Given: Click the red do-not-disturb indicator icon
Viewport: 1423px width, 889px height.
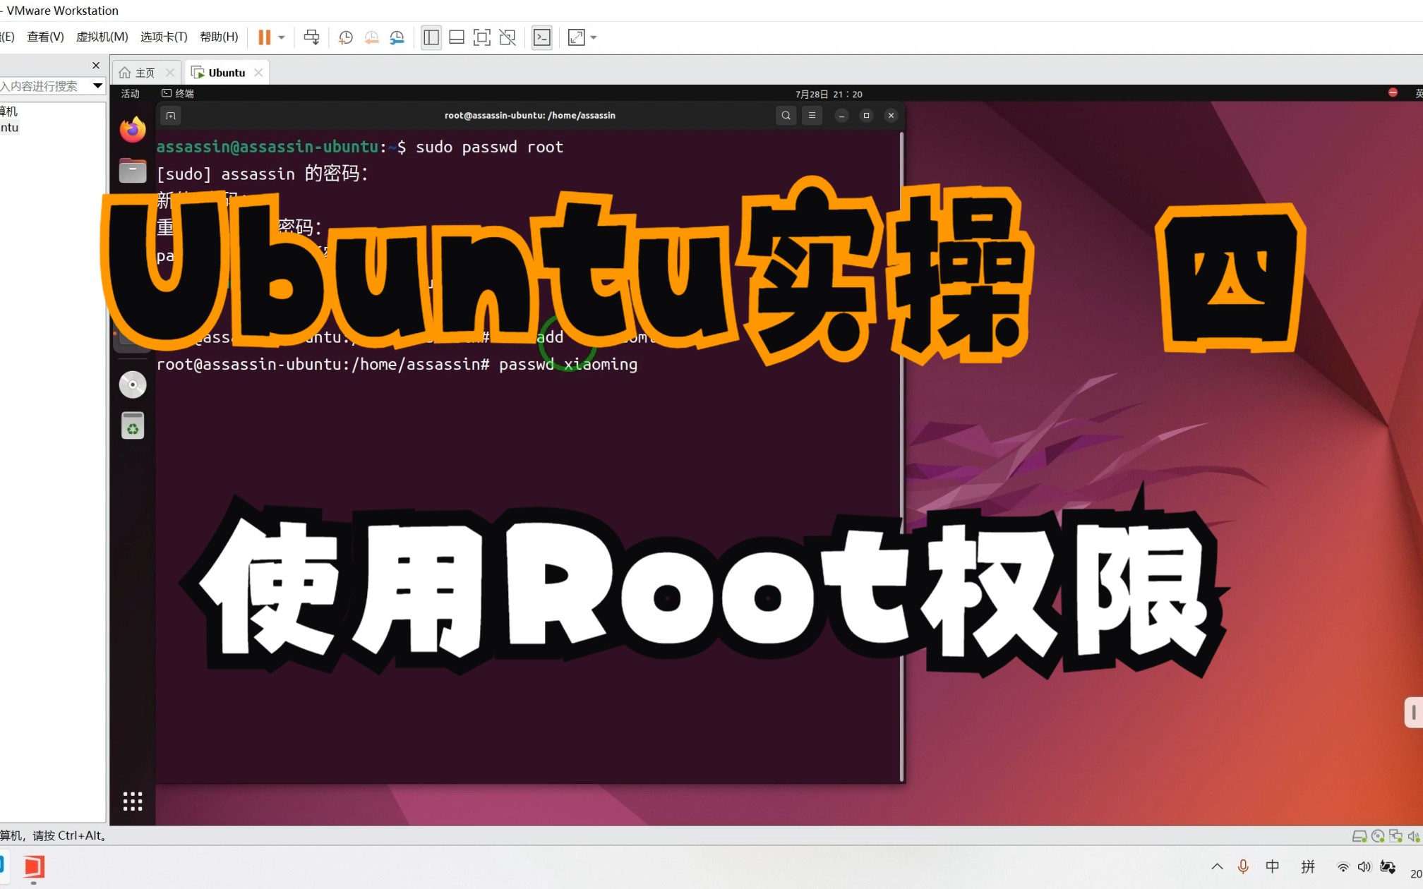Looking at the screenshot, I should click(x=1393, y=92).
